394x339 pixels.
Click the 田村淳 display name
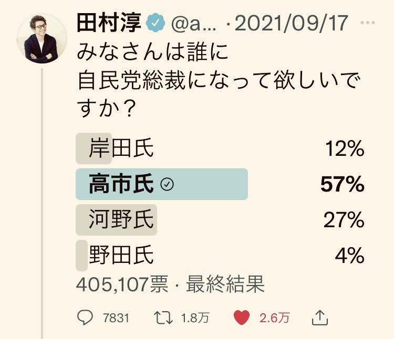click(x=109, y=24)
